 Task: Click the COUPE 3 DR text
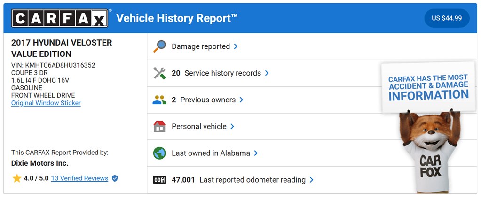coord(30,73)
